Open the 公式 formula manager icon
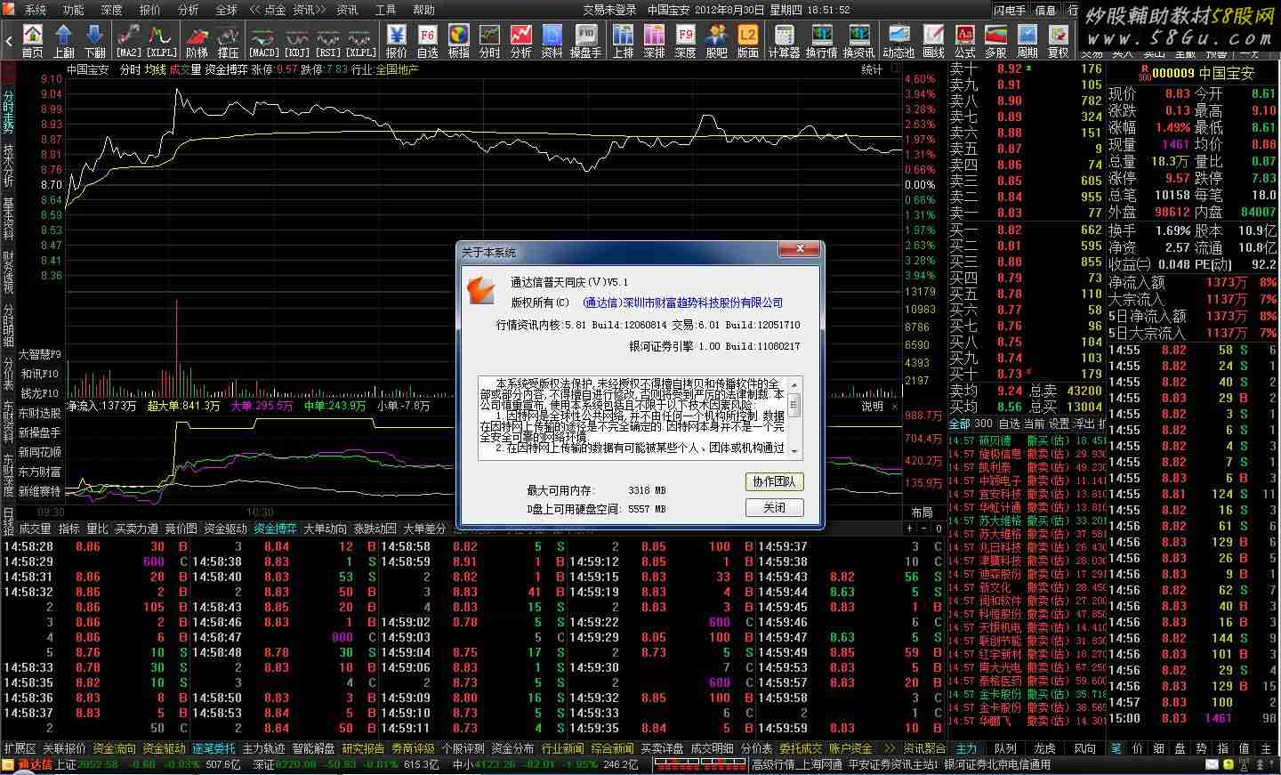1281x775 pixels. 965,41
